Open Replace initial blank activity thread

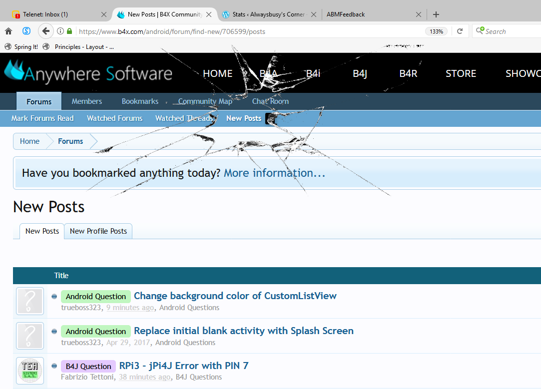pos(243,331)
